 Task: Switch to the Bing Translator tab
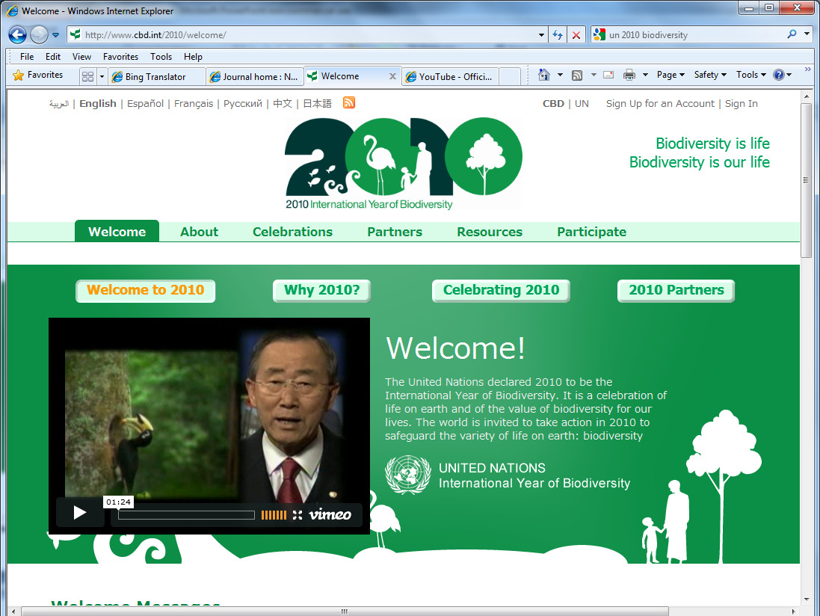(156, 77)
